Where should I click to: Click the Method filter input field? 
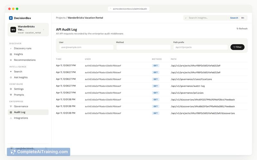pos(143,47)
